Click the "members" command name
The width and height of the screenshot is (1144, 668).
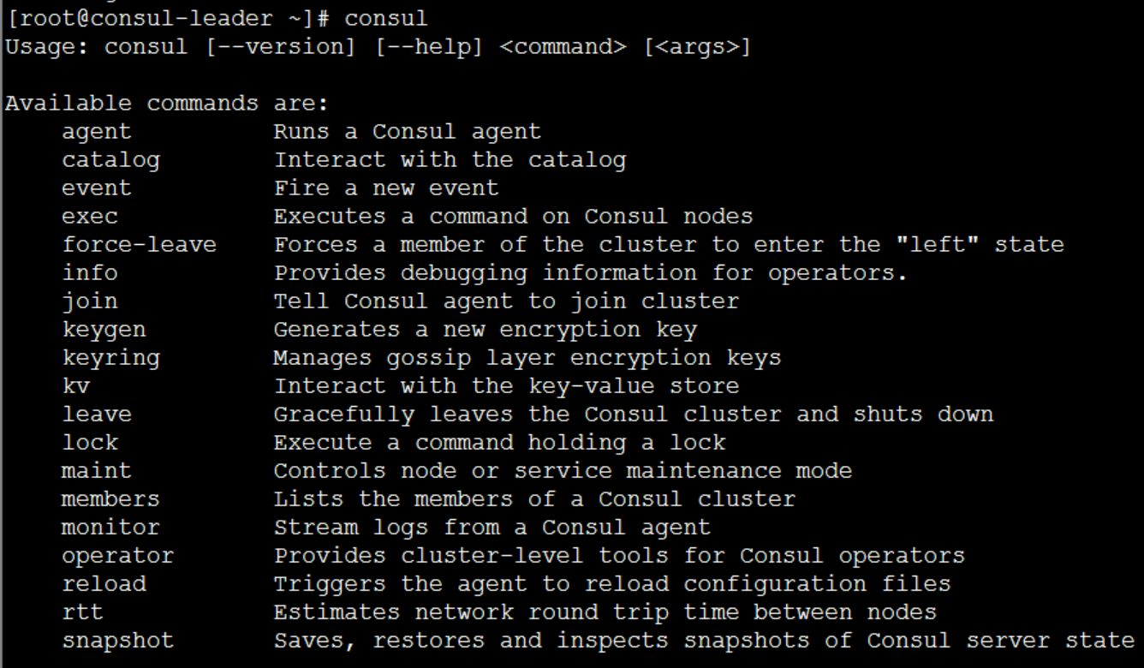(x=110, y=499)
